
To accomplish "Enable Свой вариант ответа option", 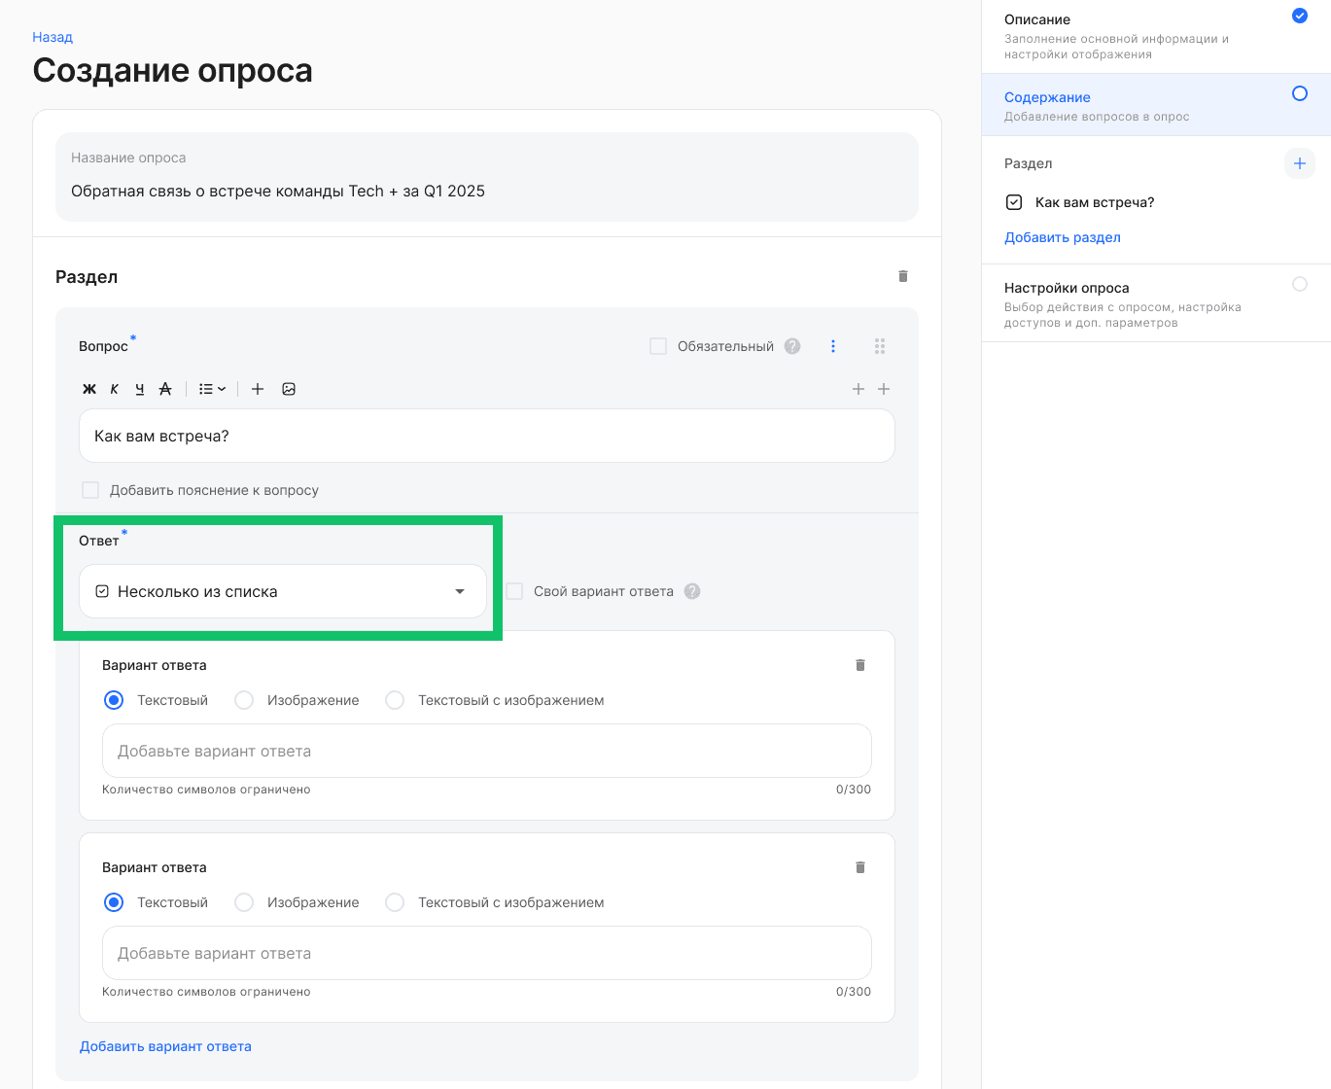I will [512, 590].
